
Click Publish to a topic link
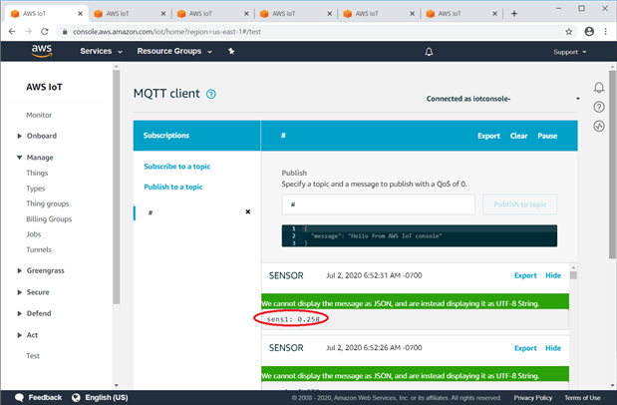point(173,187)
